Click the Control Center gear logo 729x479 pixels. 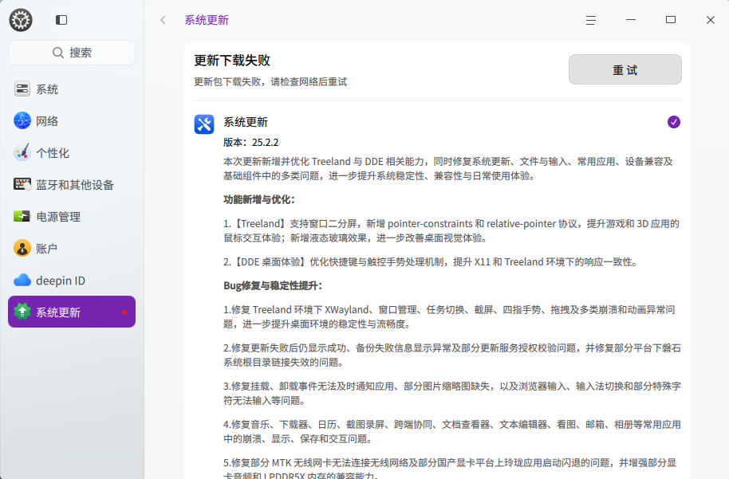click(21, 20)
